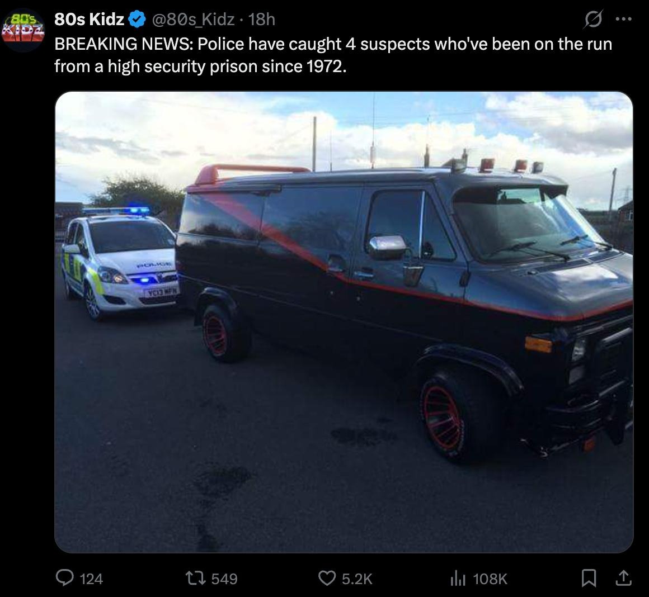Open the 18h timestamp link

[x=262, y=20]
